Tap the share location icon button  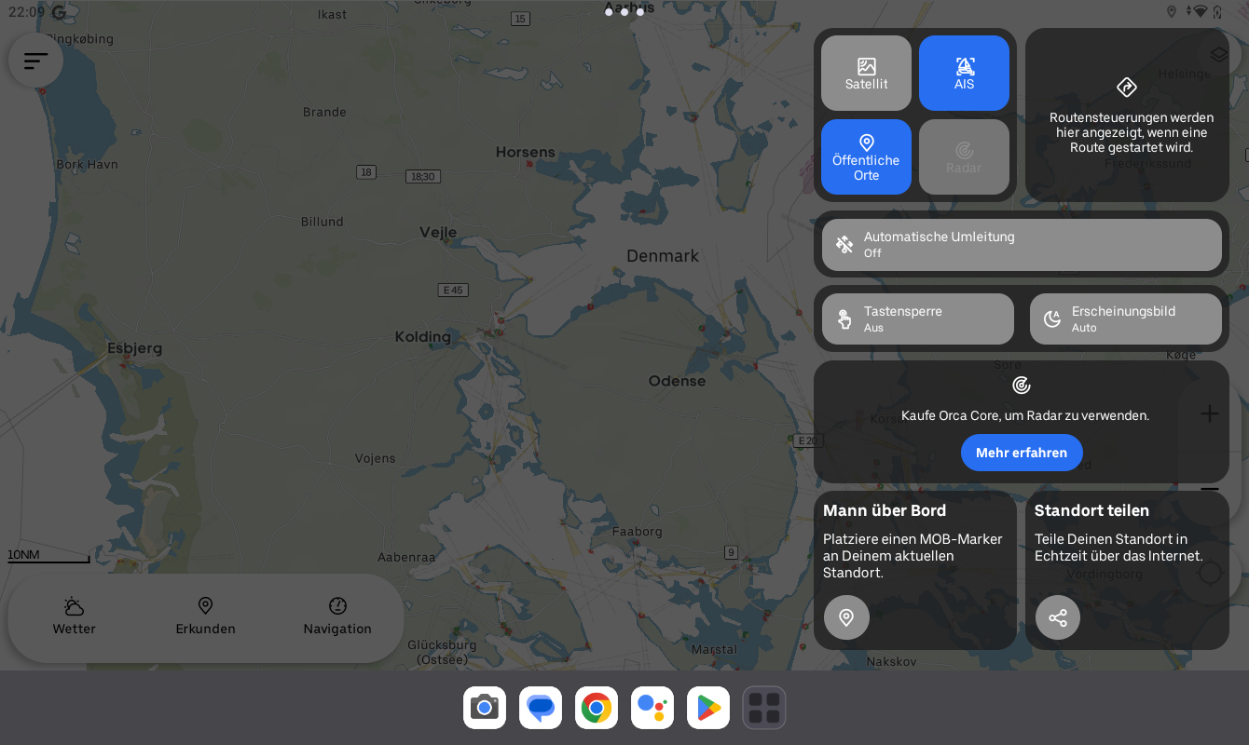pyautogui.click(x=1058, y=617)
